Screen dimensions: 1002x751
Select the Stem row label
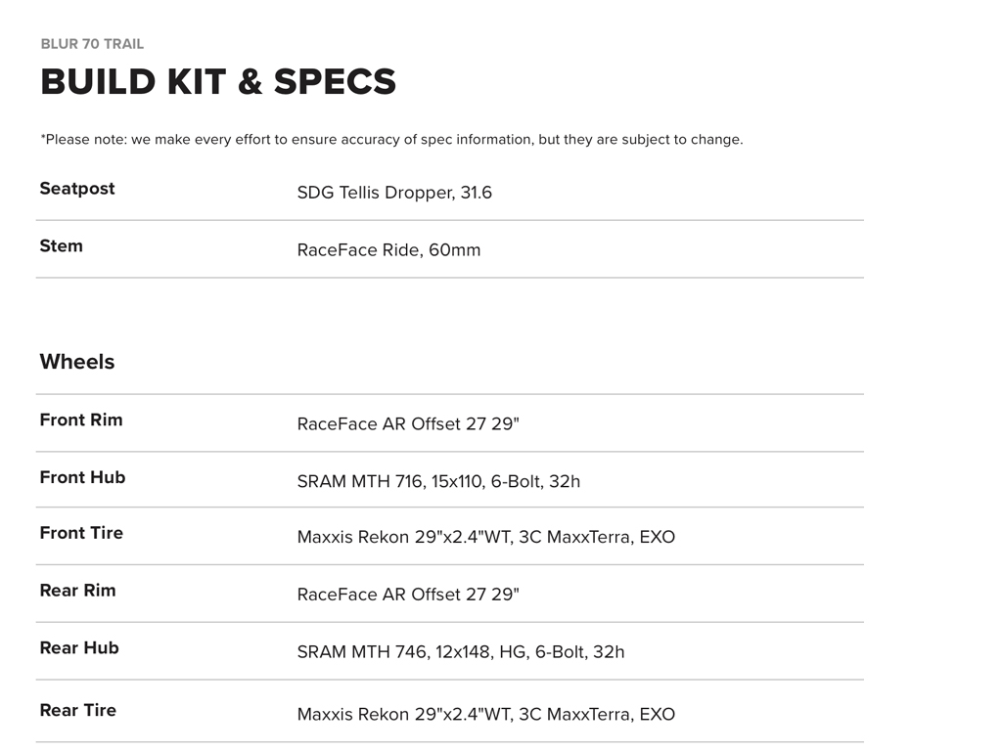[62, 246]
